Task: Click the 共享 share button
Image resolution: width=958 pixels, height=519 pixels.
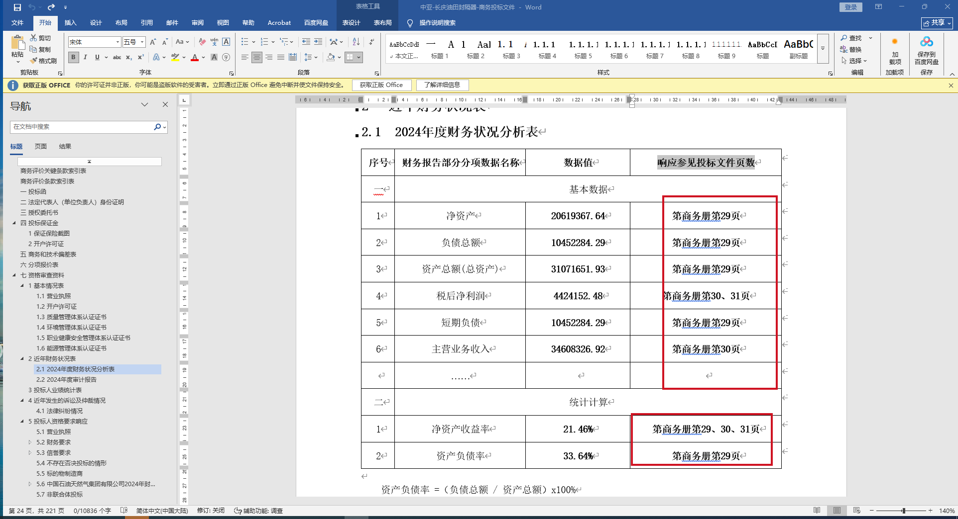Action: (x=937, y=23)
